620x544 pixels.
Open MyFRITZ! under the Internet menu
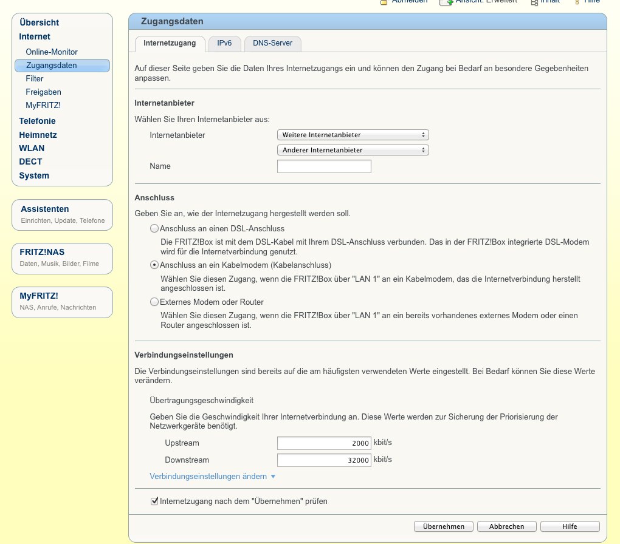[x=43, y=106]
